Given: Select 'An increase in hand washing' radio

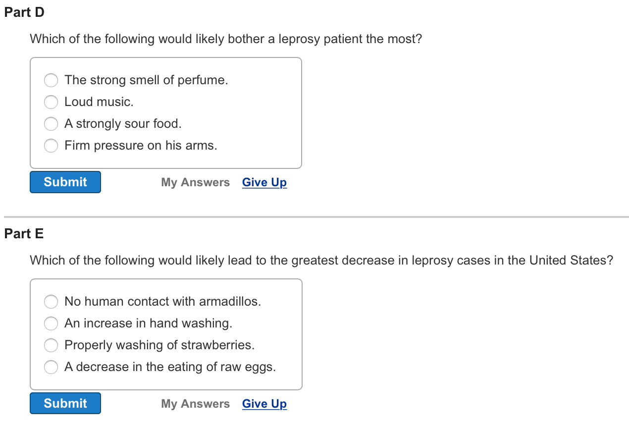Looking at the screenshot, I should coord(51,323).
